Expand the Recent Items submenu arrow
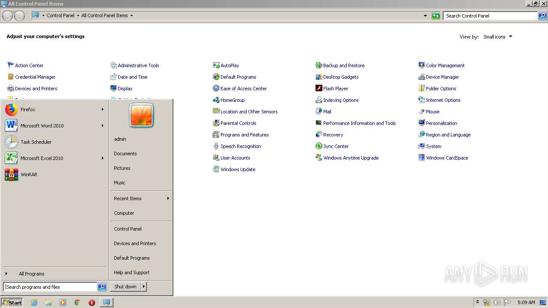548x308 pixels. [168, 198]
